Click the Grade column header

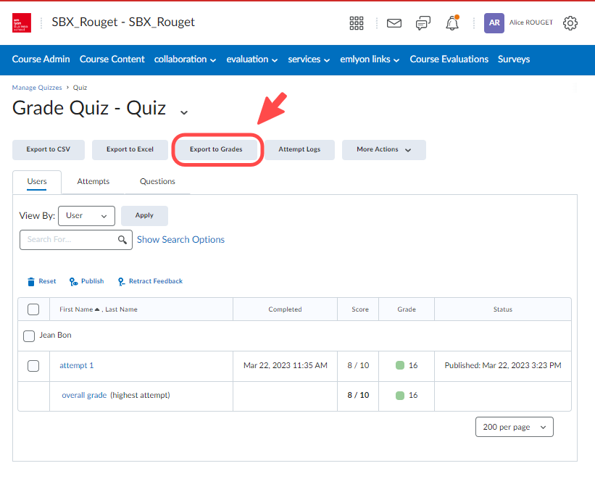(407, 309)
